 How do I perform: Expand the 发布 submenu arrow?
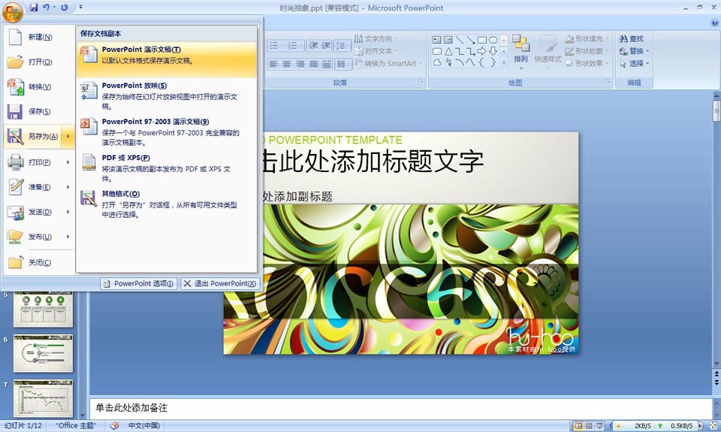(x=68, y=237)
